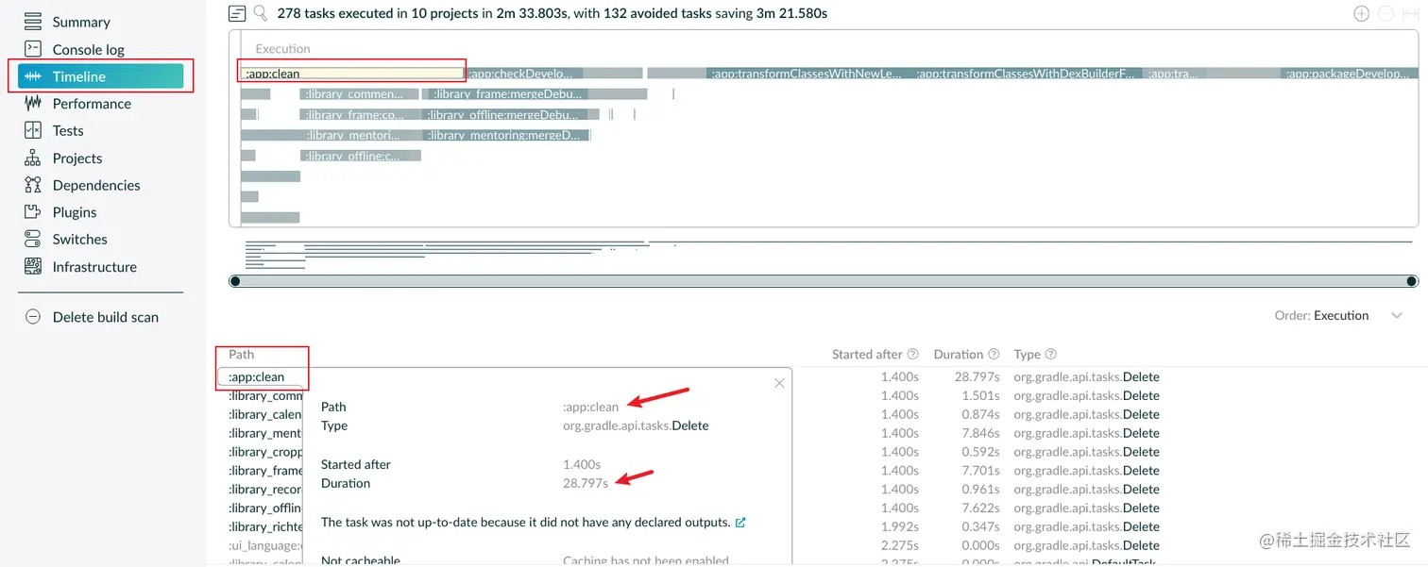
Task: Open the Console log icon
Action: (x=33, y=49)
